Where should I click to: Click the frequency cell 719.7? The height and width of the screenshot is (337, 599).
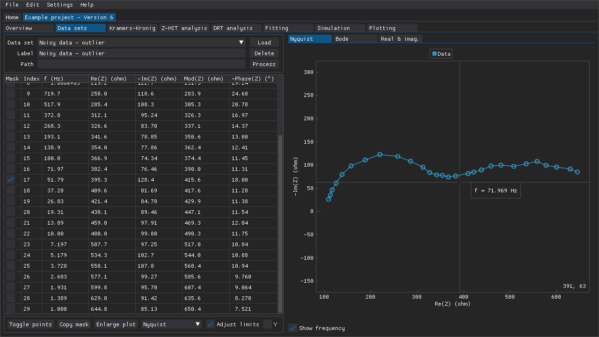pyautogui.click(x=52, y=94)
